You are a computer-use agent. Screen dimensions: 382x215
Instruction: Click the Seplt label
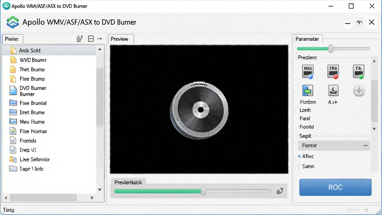click(x=305, y=136)
